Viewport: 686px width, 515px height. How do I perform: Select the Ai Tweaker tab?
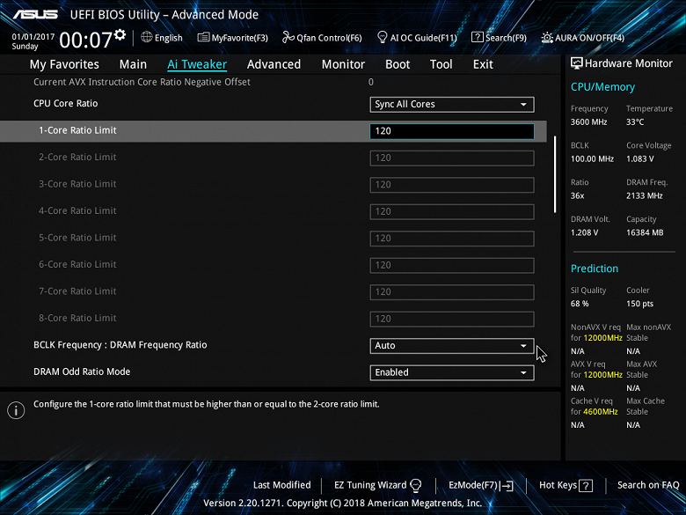point(197,64)
